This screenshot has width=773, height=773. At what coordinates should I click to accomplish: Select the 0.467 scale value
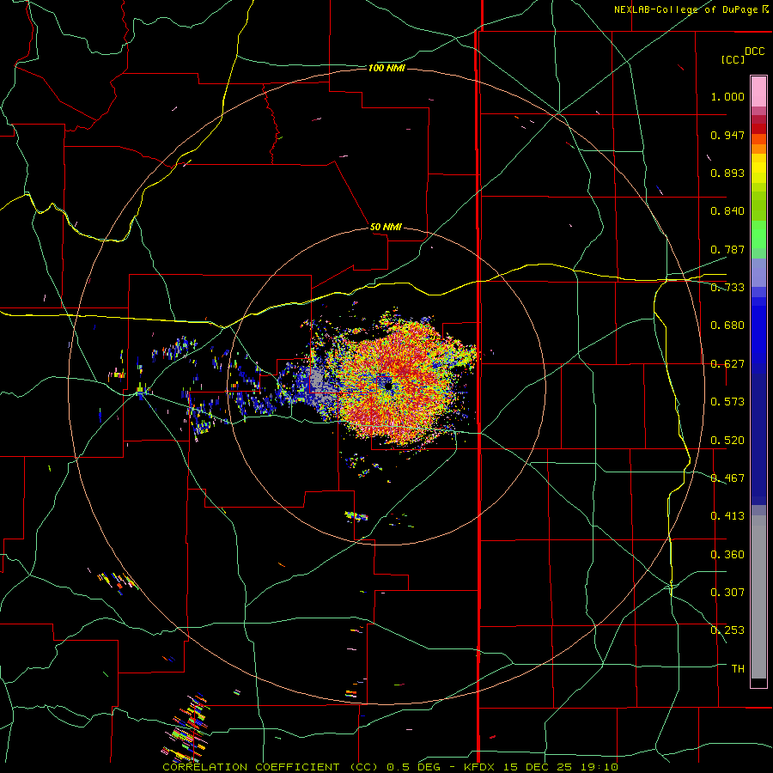727,478
